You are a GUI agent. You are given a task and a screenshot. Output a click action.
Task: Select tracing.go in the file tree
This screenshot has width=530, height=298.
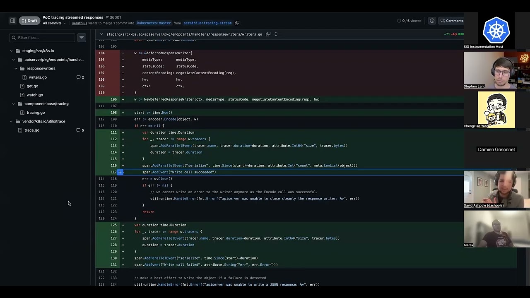click(36, 113)
